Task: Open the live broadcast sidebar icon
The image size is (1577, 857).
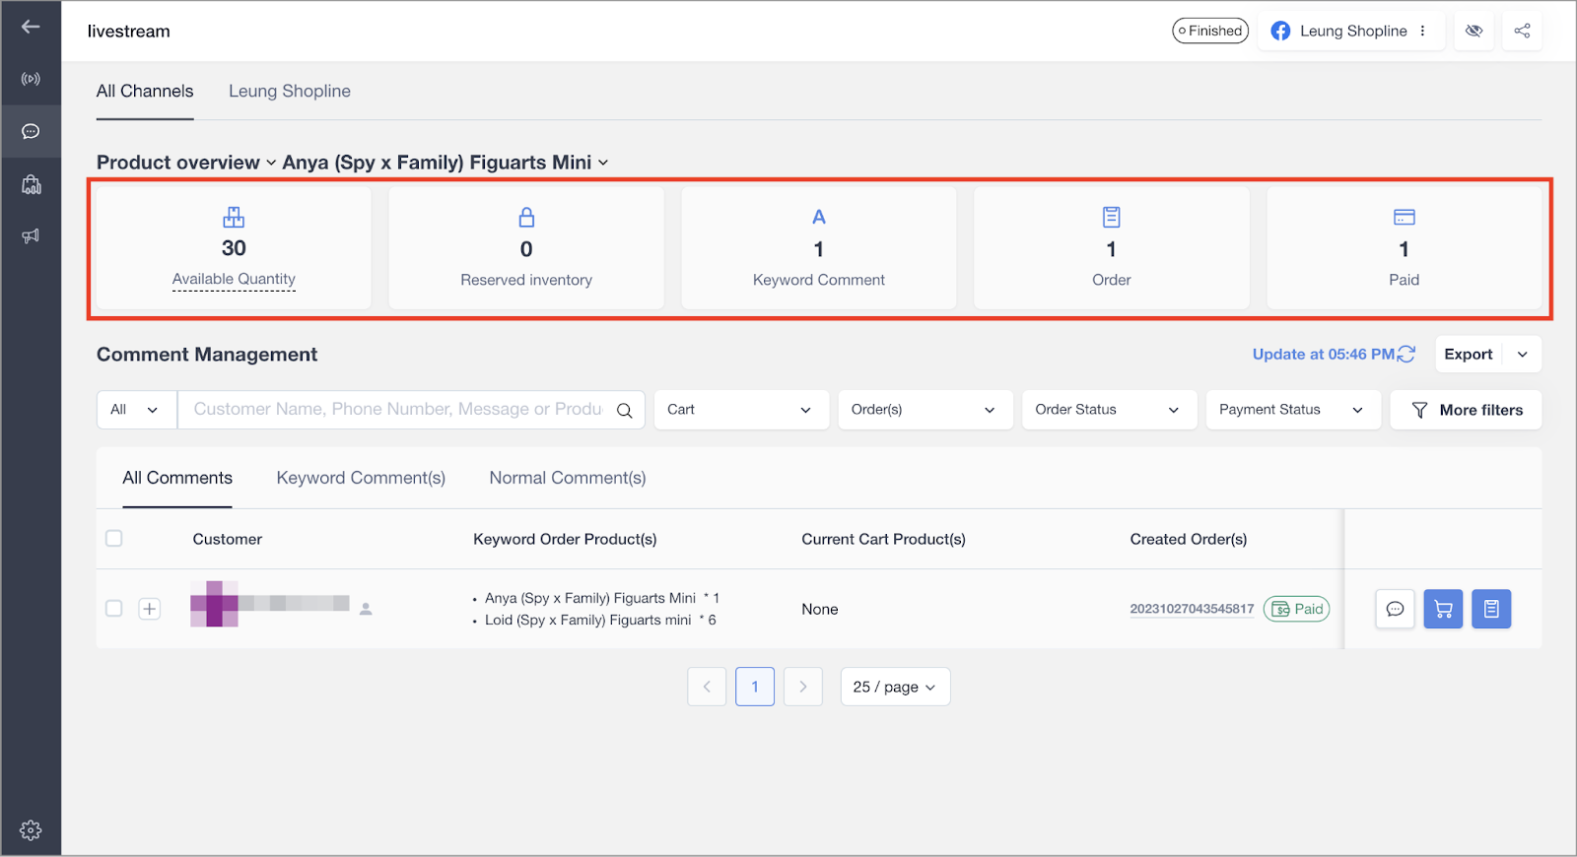Action: coord(31,79)
